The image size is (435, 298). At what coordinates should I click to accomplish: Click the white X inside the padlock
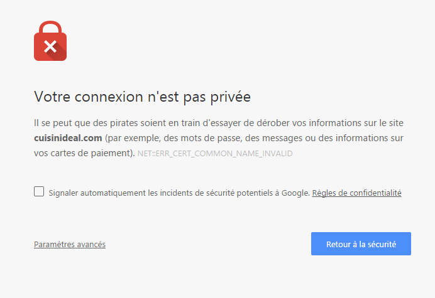click(x=50, y=46)
